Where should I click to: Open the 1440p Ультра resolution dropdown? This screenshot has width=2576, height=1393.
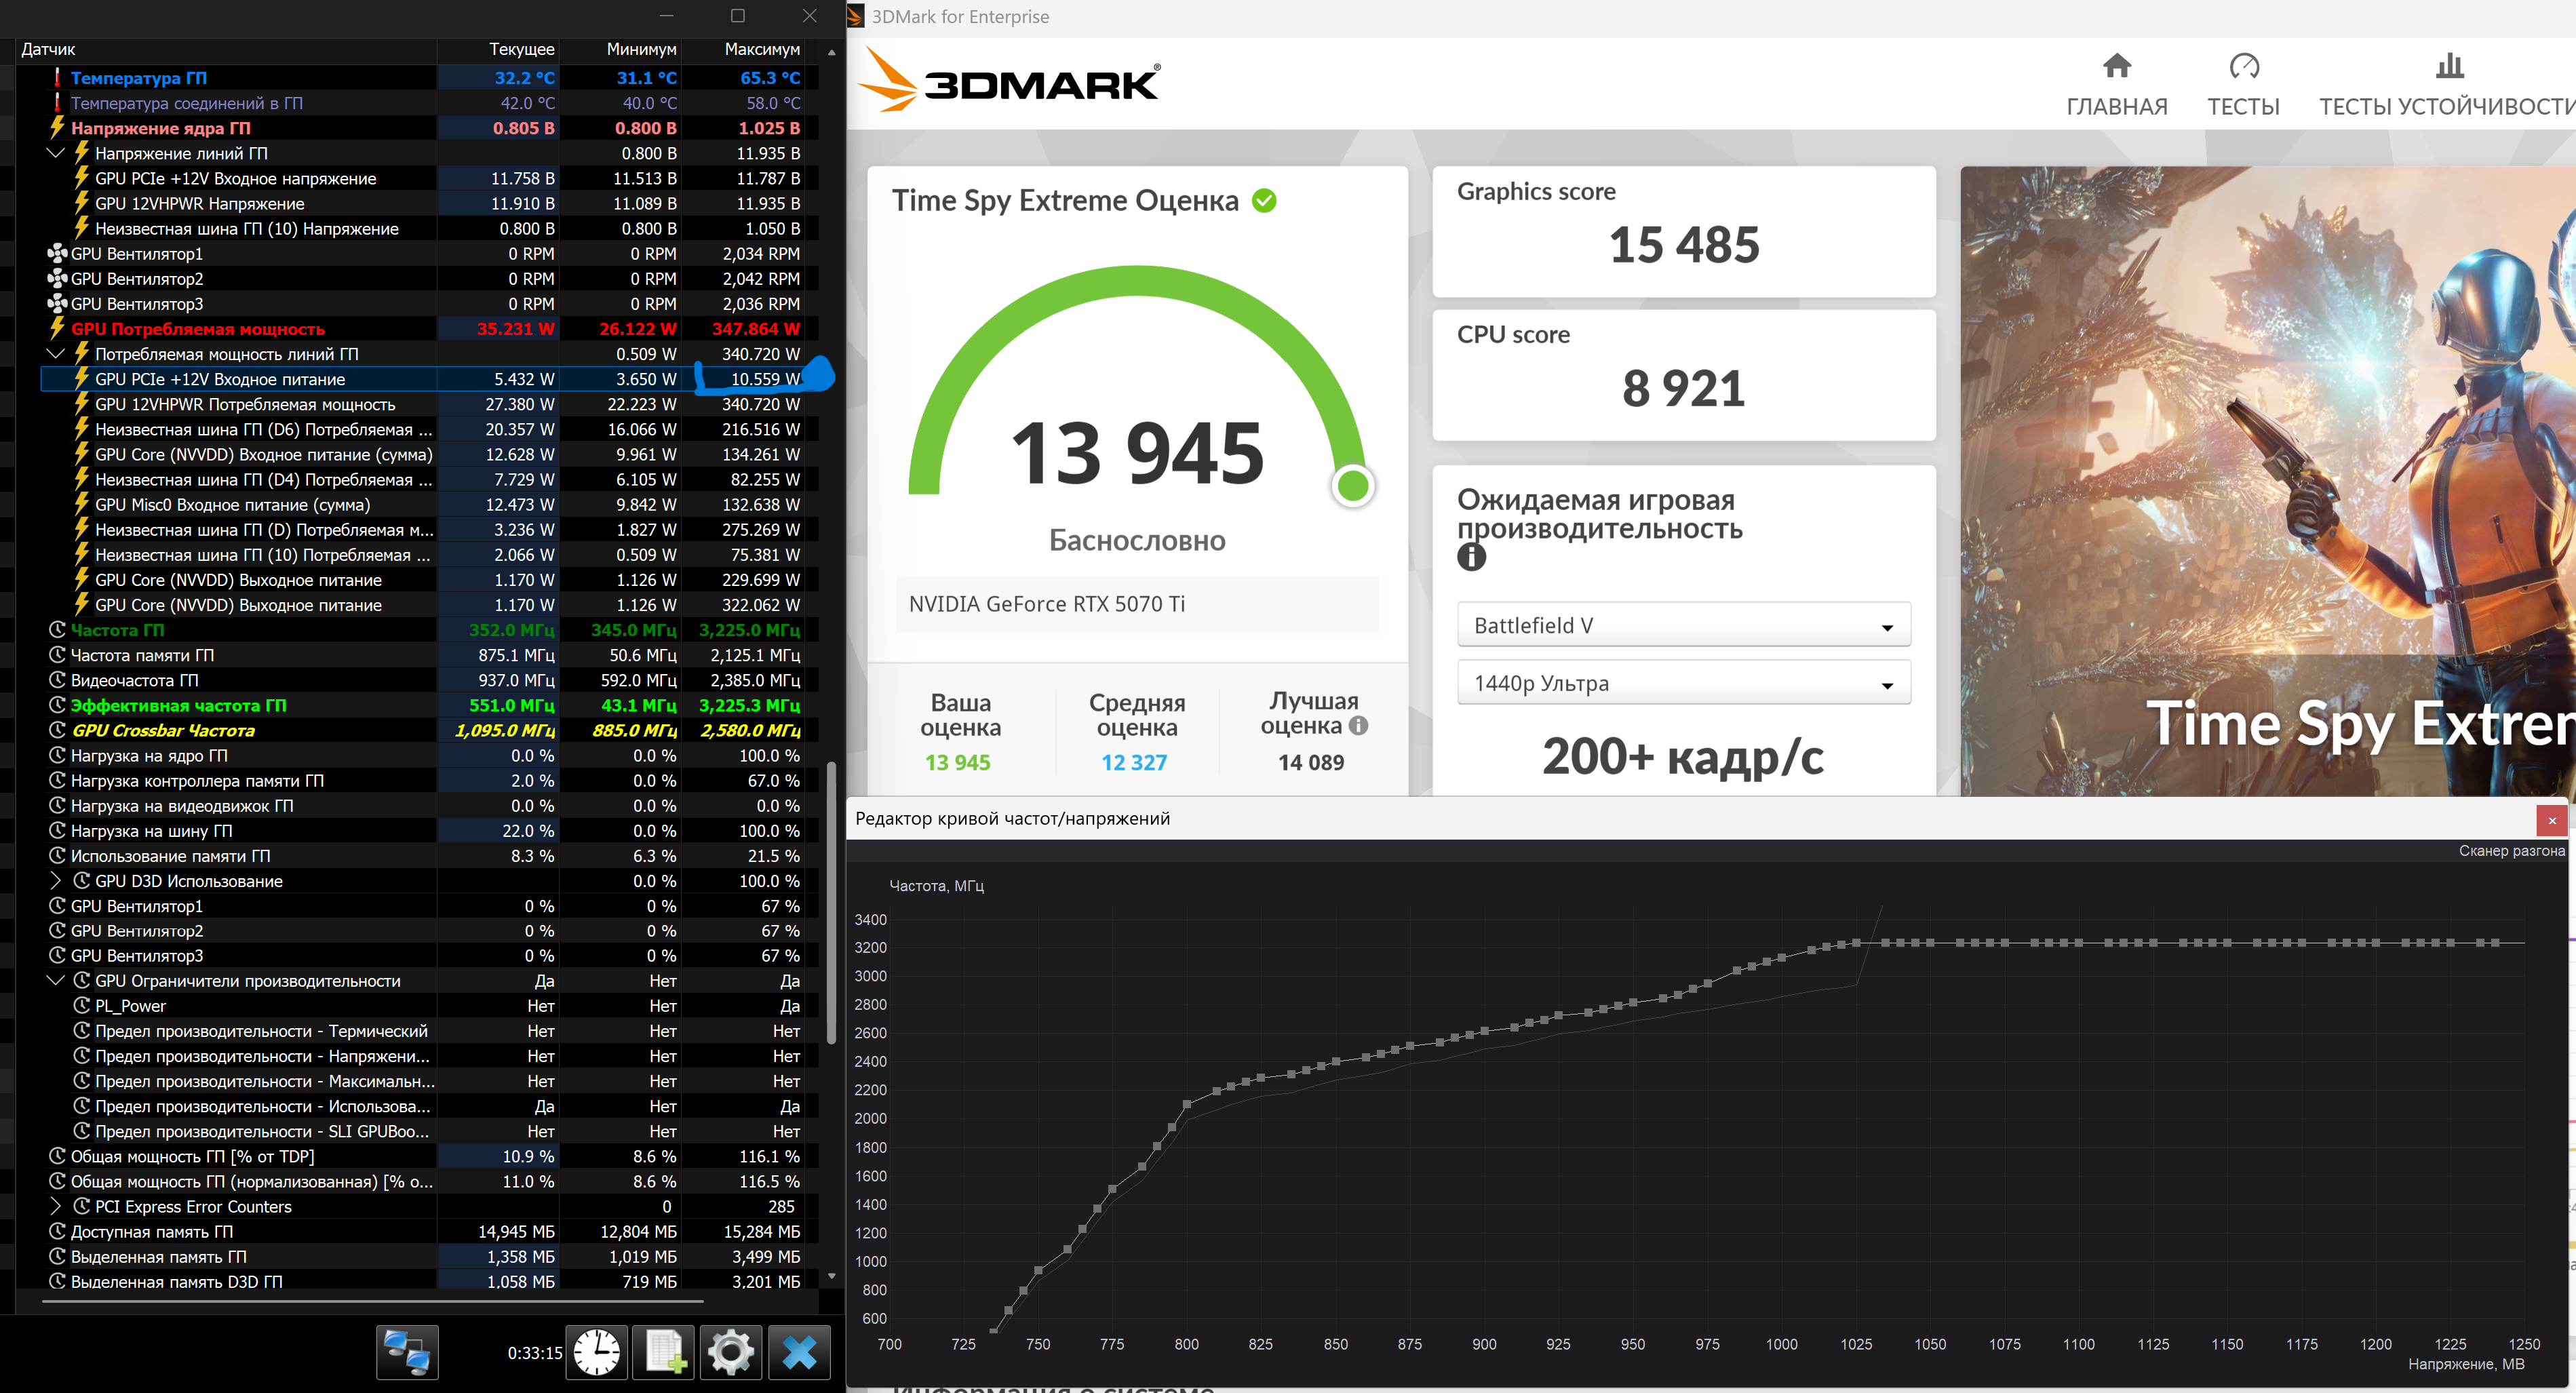click(1684, 683)
